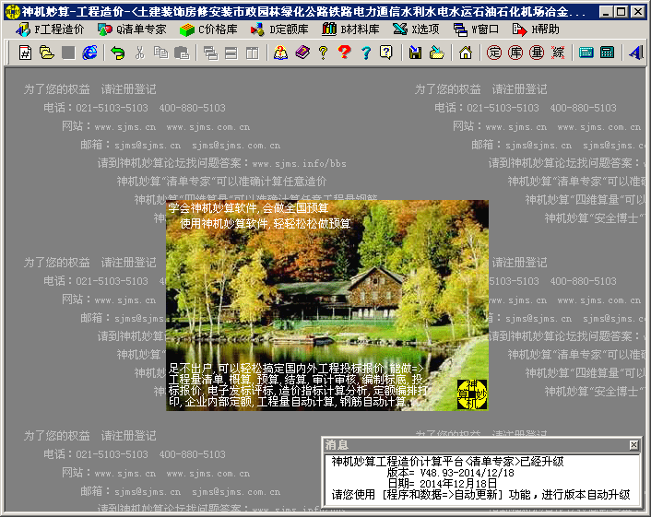651x517 pixels.
Task: Click the new document icon with # symbol
Action: click(25, 53)
